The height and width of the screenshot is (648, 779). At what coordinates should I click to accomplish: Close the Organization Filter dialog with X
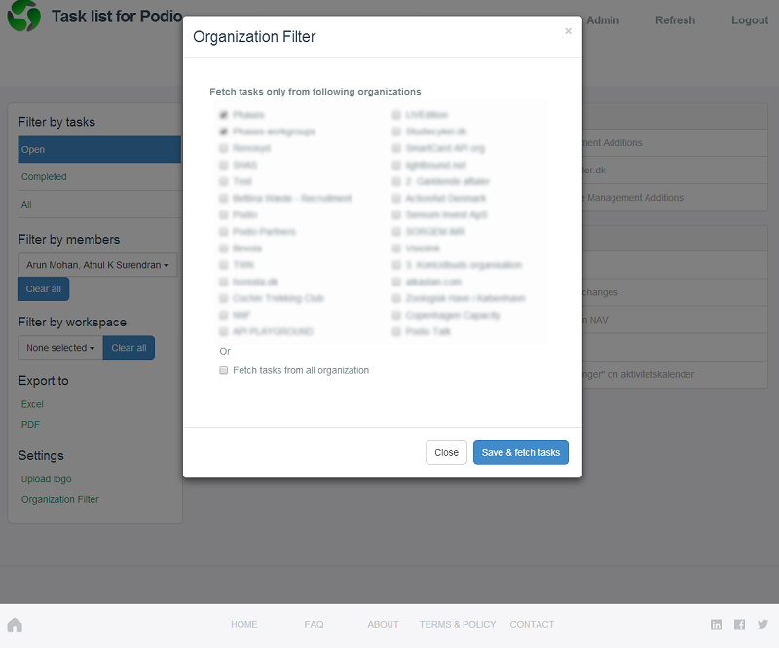click(x=568, y=31)
